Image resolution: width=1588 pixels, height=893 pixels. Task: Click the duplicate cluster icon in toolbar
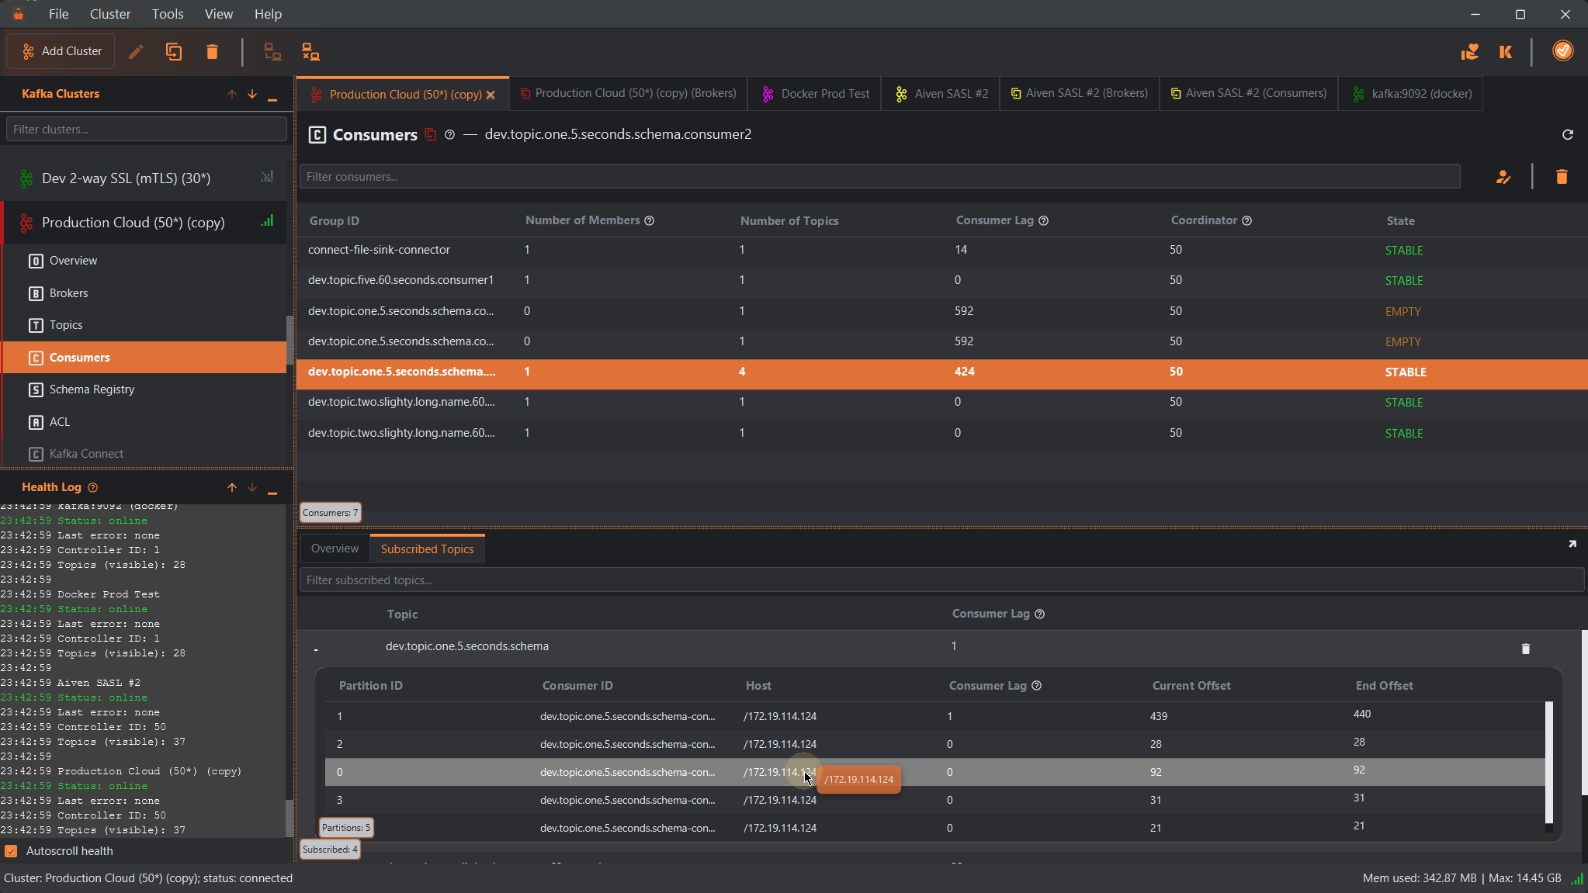tap(174, 52)
